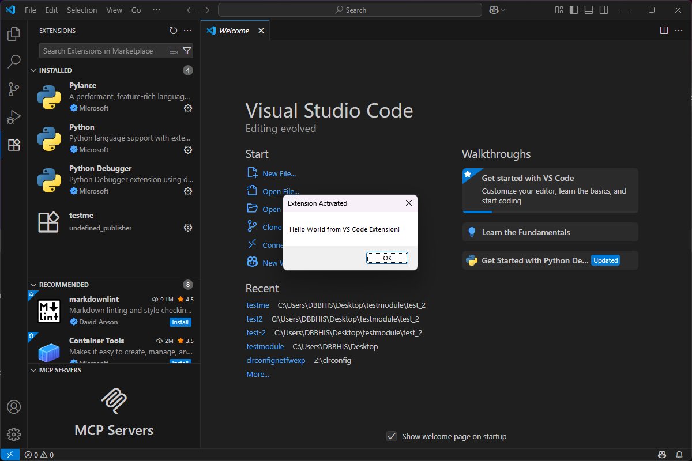Open the Manage gear in activity bar
692x461 pixels.
coord(14,434)
